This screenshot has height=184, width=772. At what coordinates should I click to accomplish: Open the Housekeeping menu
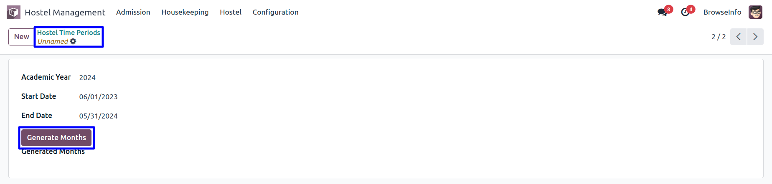pyautogui.click(x=185, y=12)
